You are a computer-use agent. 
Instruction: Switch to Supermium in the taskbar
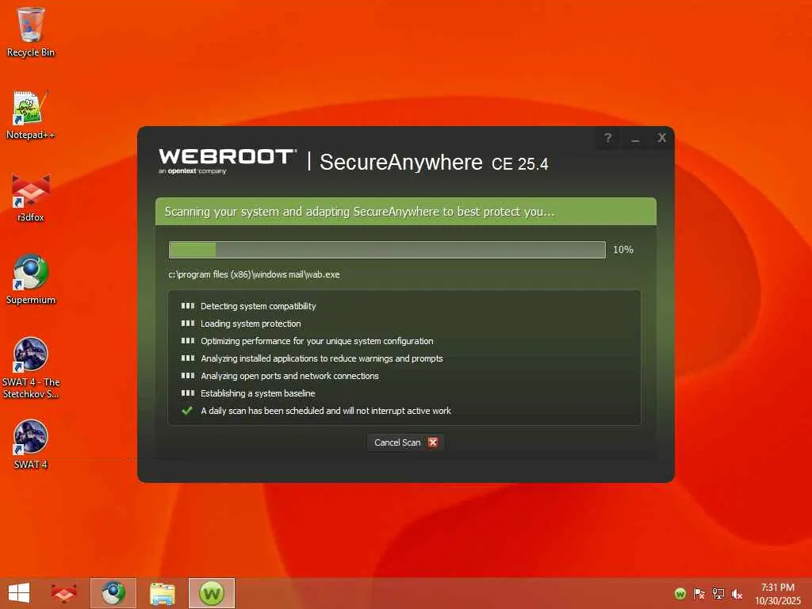(x=113, y=593)
